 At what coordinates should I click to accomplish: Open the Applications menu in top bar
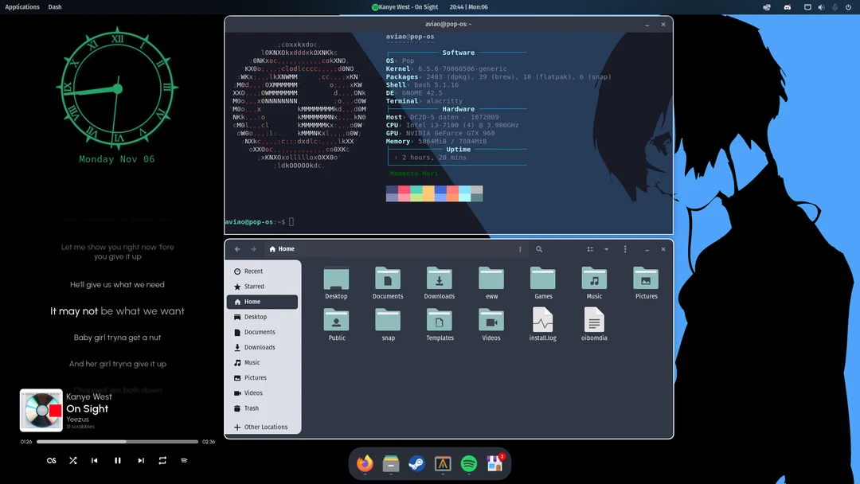pyautogui.click(x=21, y=6)
